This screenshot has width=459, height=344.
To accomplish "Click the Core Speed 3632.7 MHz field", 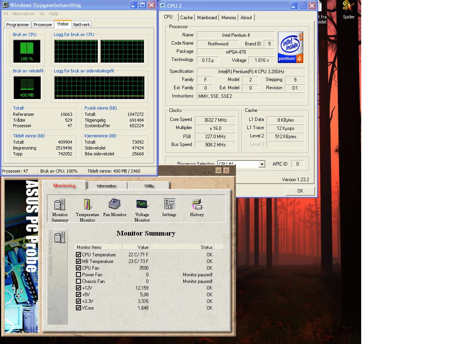I will [x=215, y=120].
